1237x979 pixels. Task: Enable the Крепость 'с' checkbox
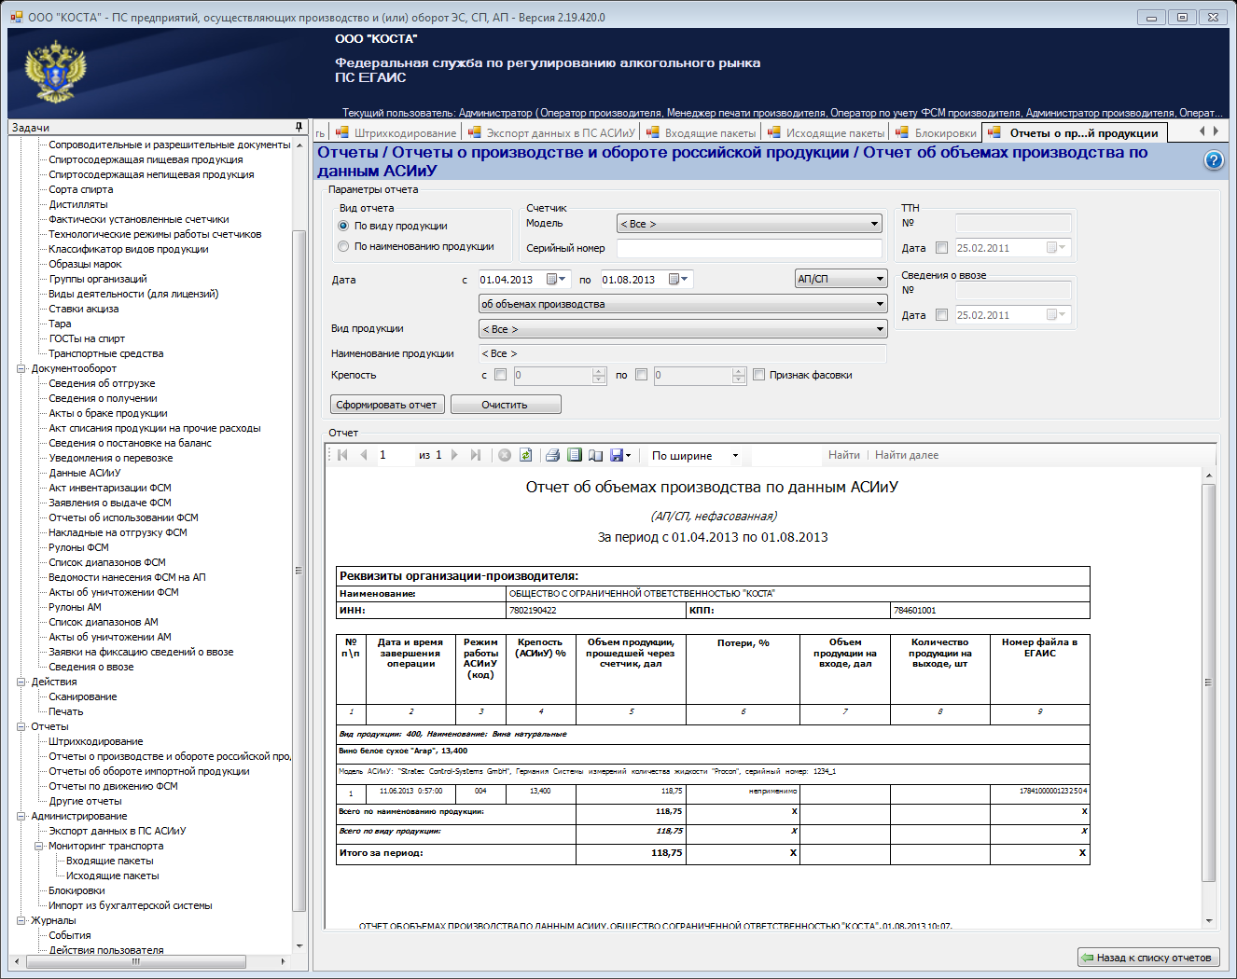(x=500, y=375)
